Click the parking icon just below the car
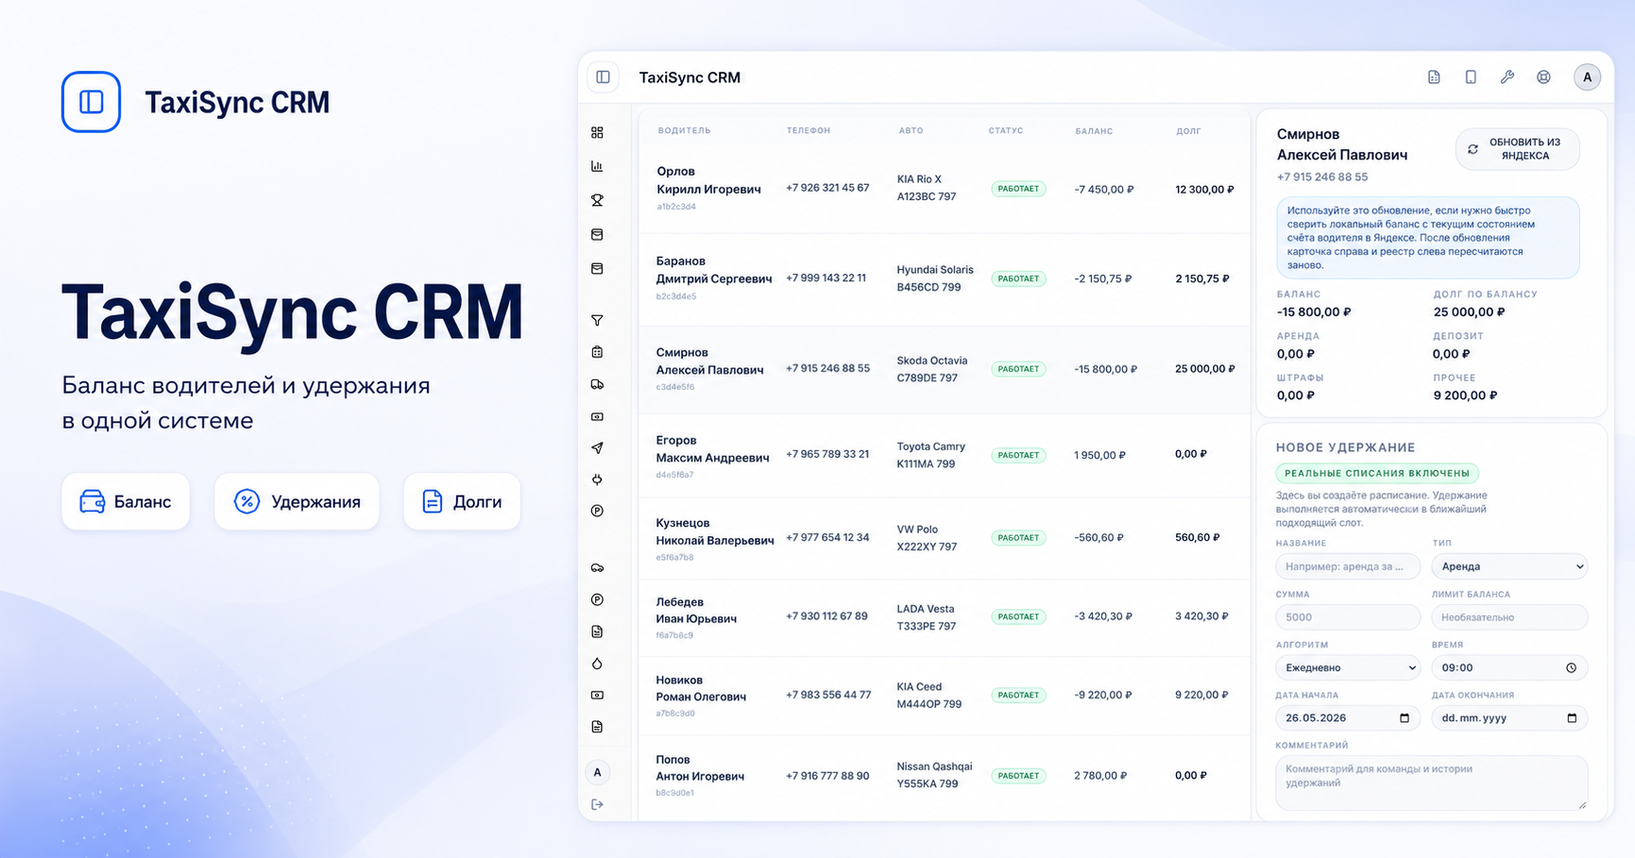This screenshot has height=858, width=1635. [597, 599]
